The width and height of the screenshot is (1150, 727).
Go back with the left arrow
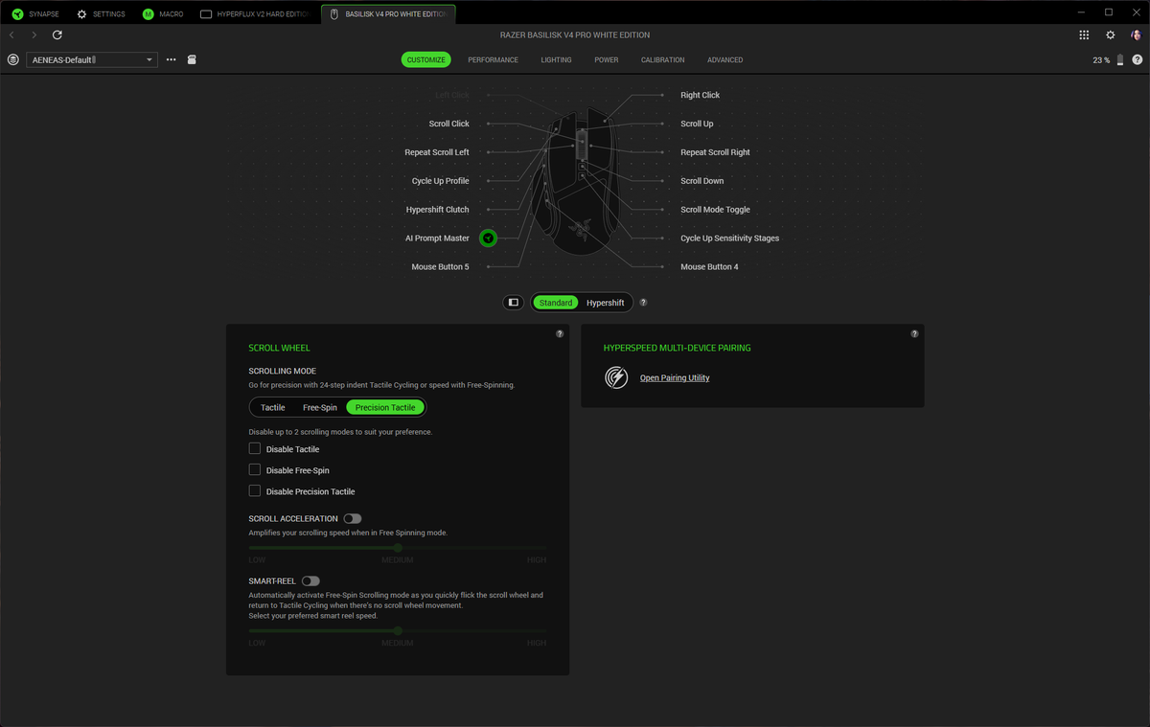[11, 34]
